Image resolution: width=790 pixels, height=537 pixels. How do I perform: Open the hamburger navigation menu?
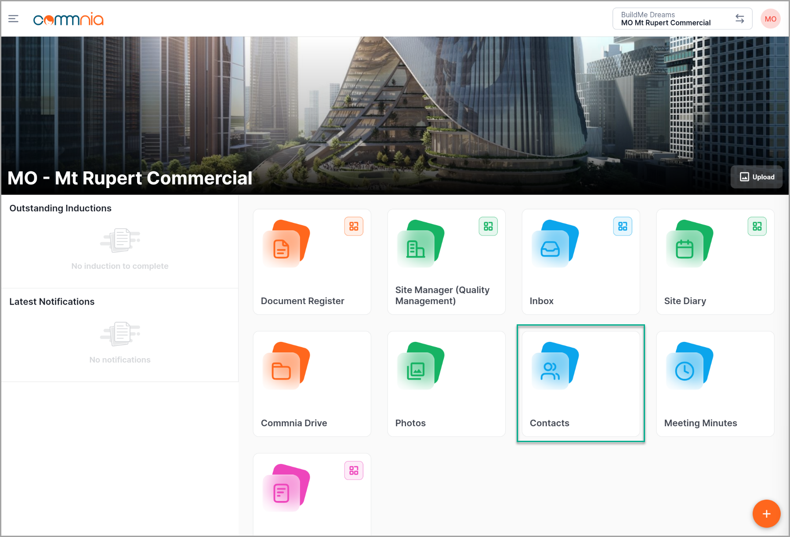coord(13,19)
